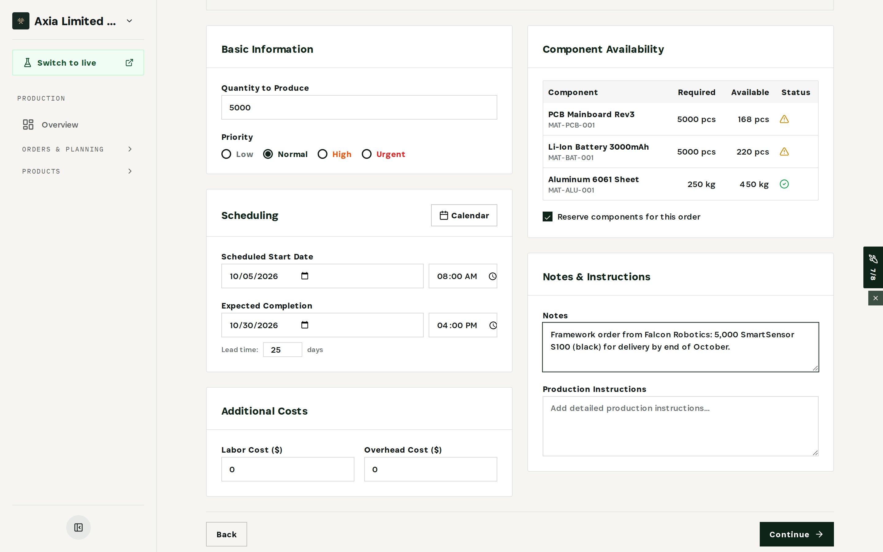Select Low priority
The image size is (883, 552).
[x=226, y=154]
